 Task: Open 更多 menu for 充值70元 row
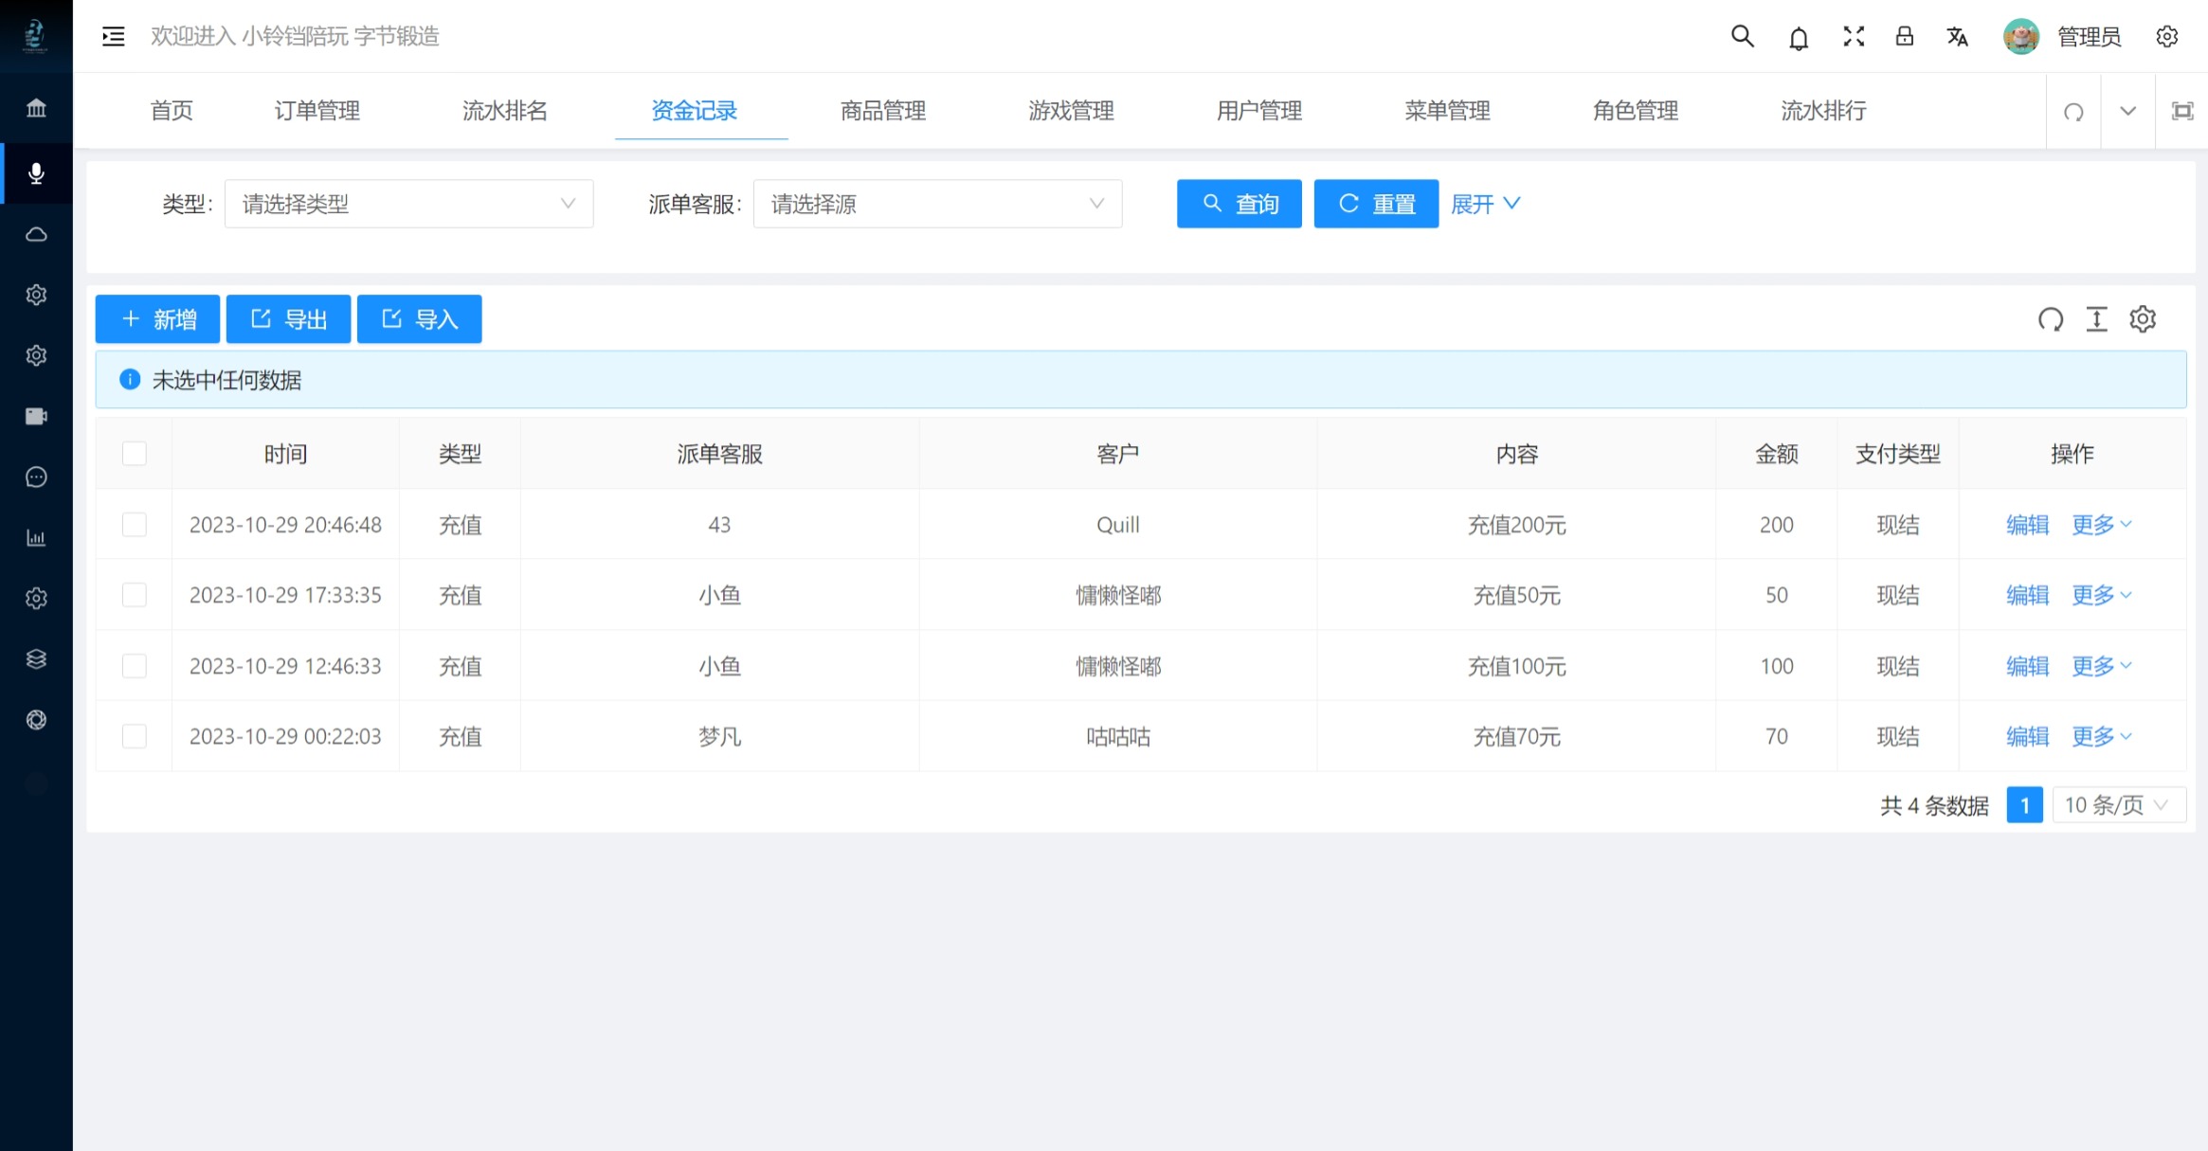(x=2101, y=736)
